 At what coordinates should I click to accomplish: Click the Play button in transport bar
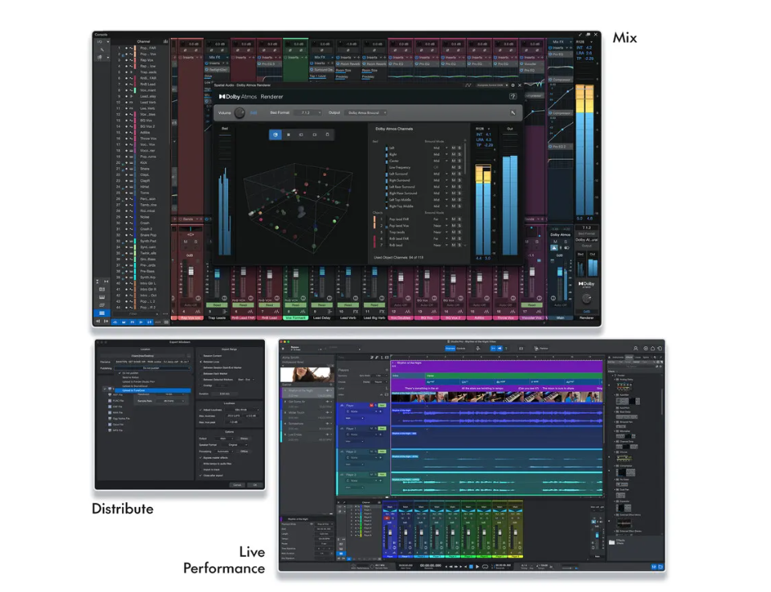point(478,566)
